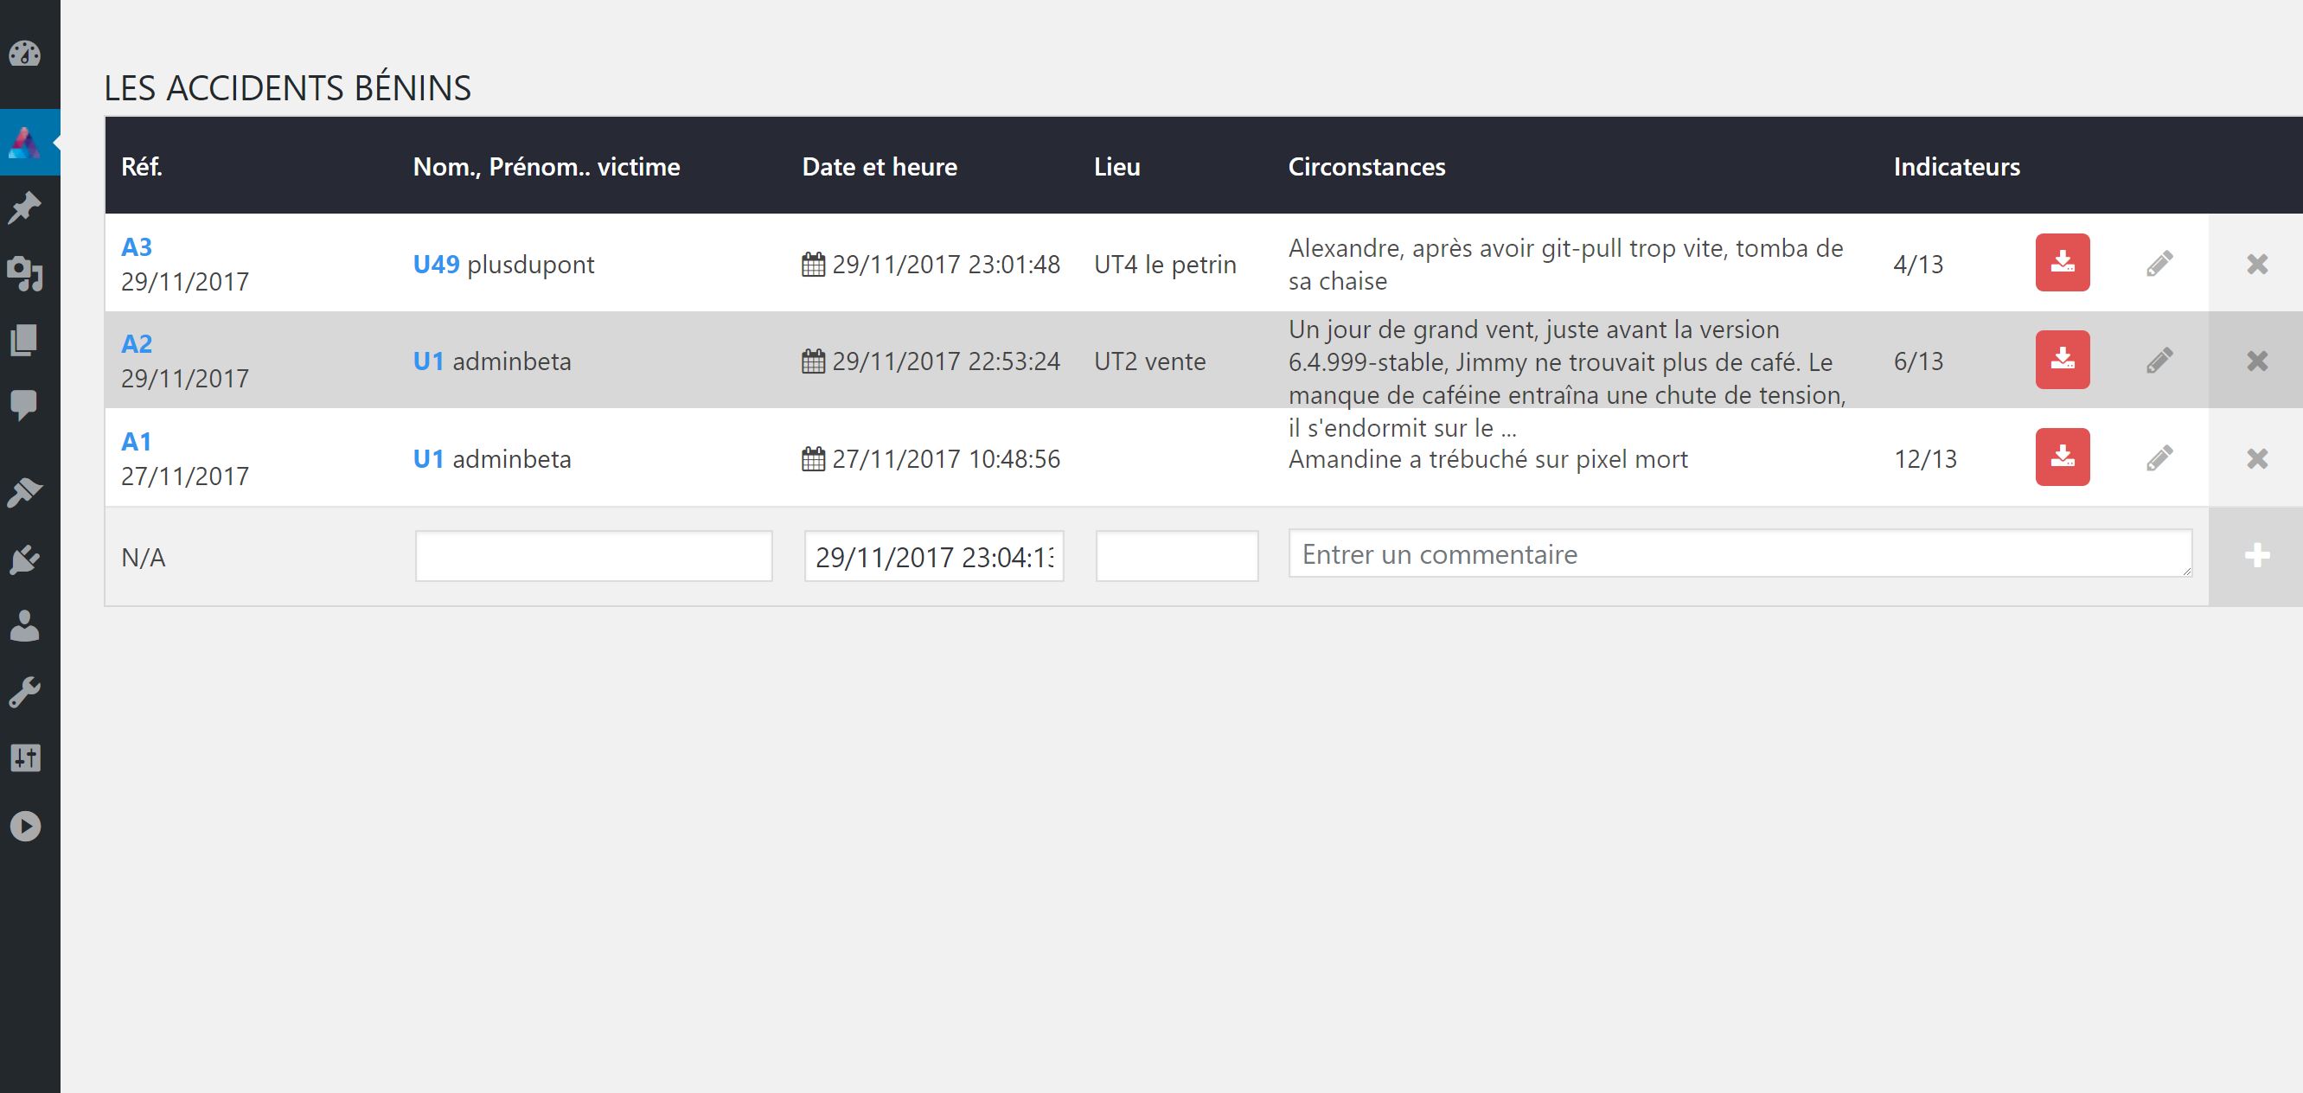Click calendar icon beside 29/11/2017 23:01:48
The height and width of the screenshot is (1093, 2303).
tap(814, 264)
